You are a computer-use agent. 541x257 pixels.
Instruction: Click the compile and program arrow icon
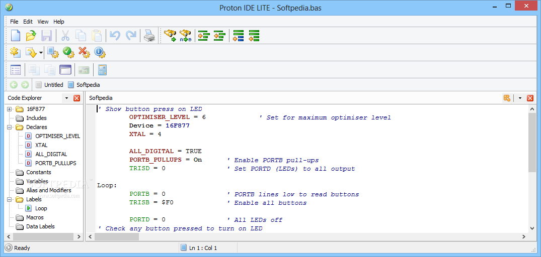32,52
